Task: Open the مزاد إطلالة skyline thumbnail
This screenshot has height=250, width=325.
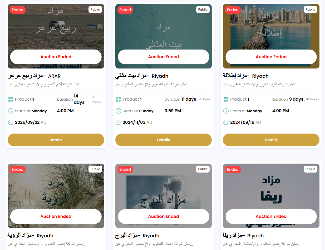Action: click(271, 36)
